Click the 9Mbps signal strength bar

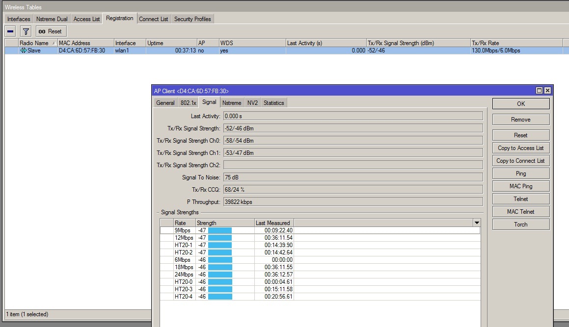(x=219, y=230)
